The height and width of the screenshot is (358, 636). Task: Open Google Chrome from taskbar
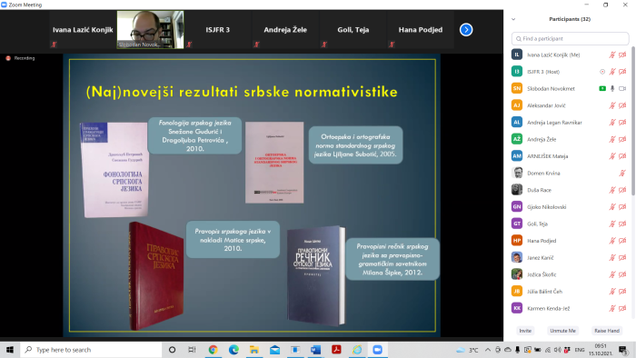click(213, 350)
